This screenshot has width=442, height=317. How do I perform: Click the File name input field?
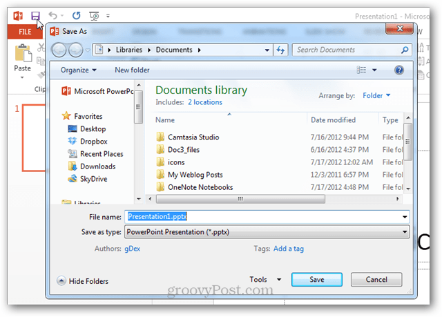coord(264,217)
